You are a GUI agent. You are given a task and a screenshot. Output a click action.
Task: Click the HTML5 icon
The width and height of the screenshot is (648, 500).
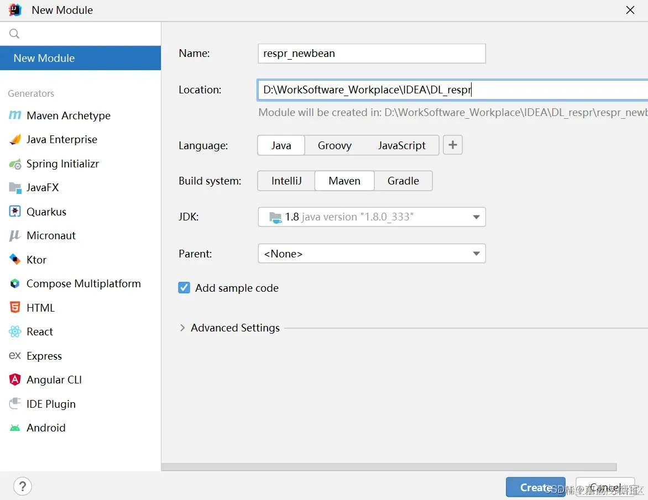click(15, 308)
